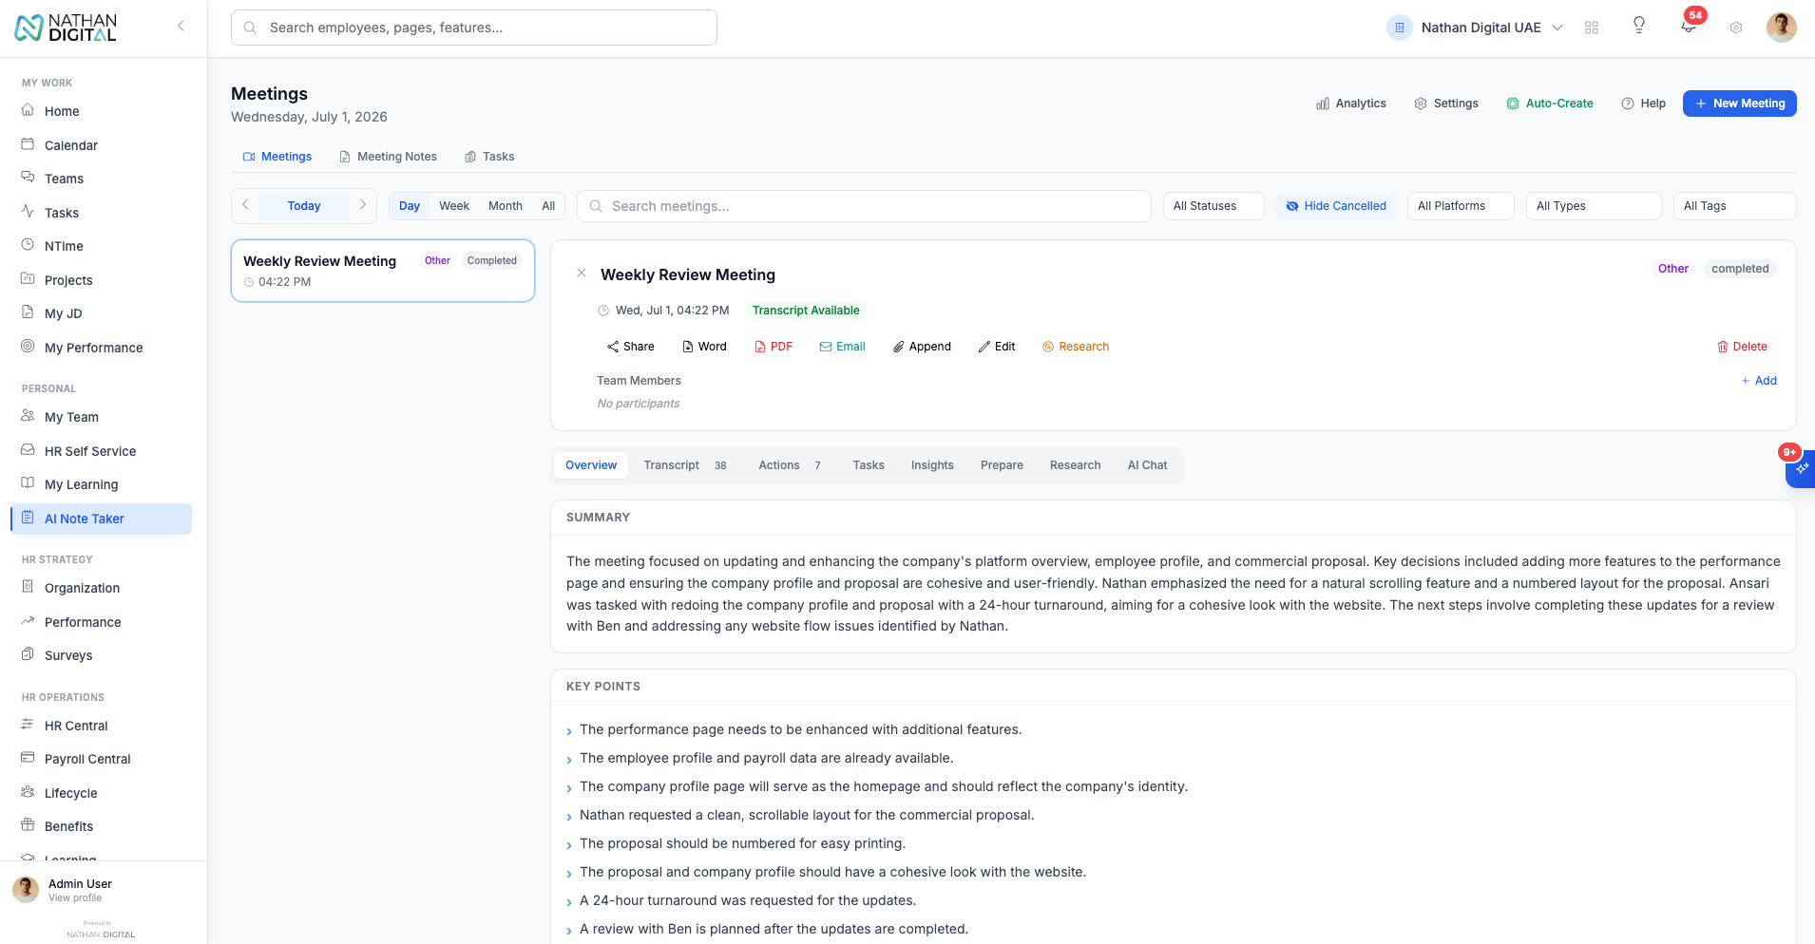Expand the performance page key point
1815x944 pixels.
pos(569,731)
